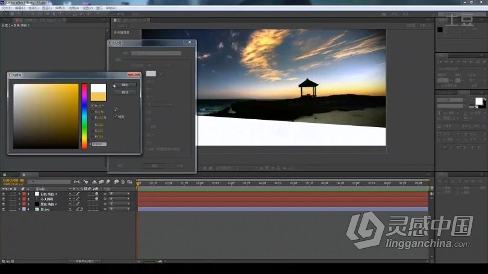Click pick whip icon of layer 白色 纯色 3

click(105, 194)
